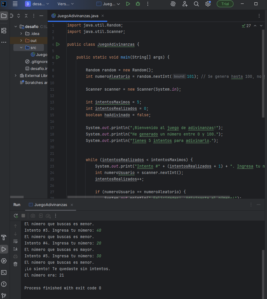Screen dimensions: 267x299
Task: Open the main hamburger menu
Action: [x=15, y=4]
